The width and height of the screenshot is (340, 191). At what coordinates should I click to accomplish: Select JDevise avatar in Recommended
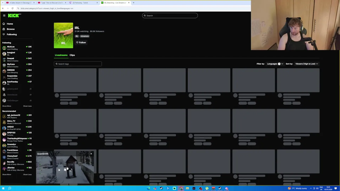tap(4, 169)
